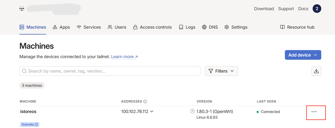Click the update-available arrow beside version 1.80.3-1
This screenshot has width=335, height=128.
coord(192,111)
